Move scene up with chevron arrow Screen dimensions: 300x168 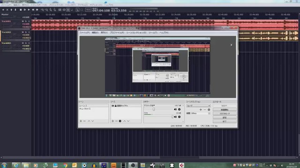[89, 121]
